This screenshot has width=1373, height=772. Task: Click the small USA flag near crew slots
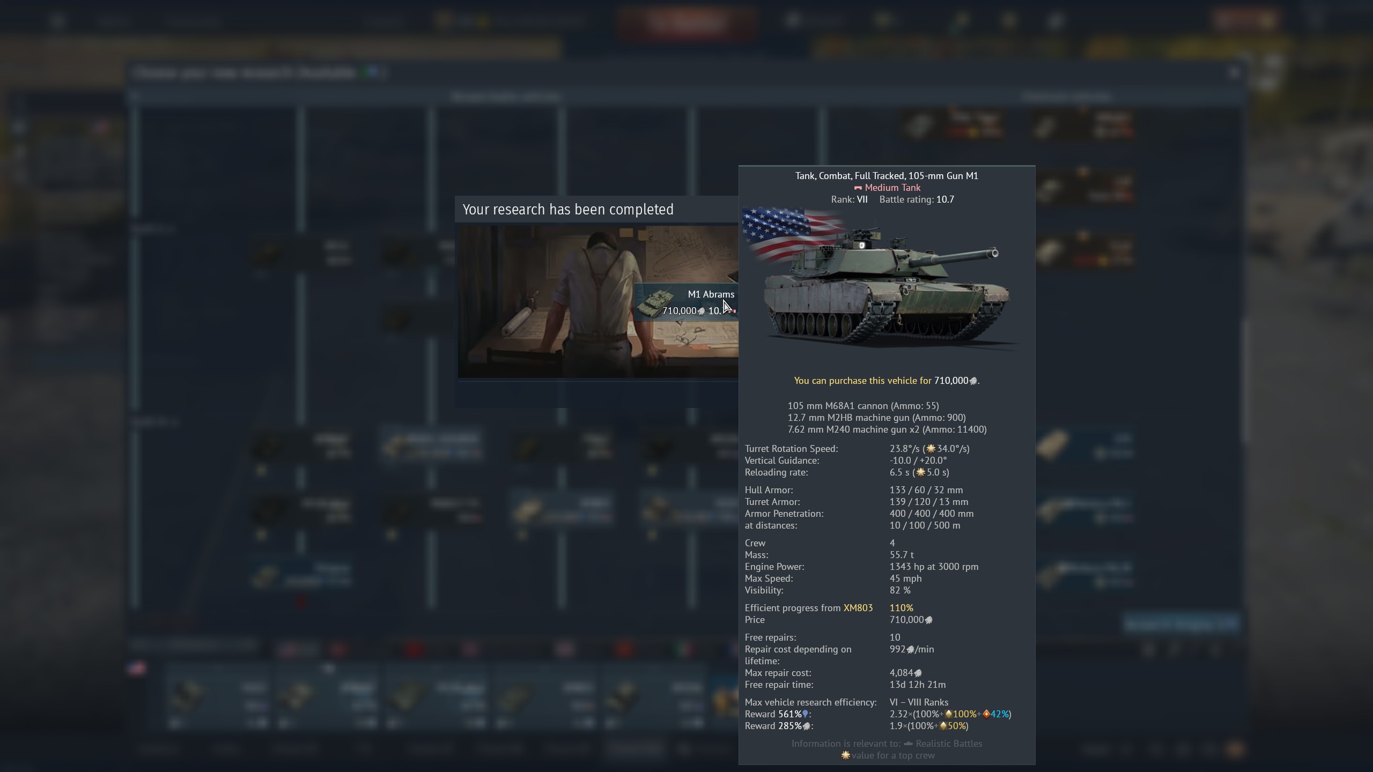(x=137, y=668)
